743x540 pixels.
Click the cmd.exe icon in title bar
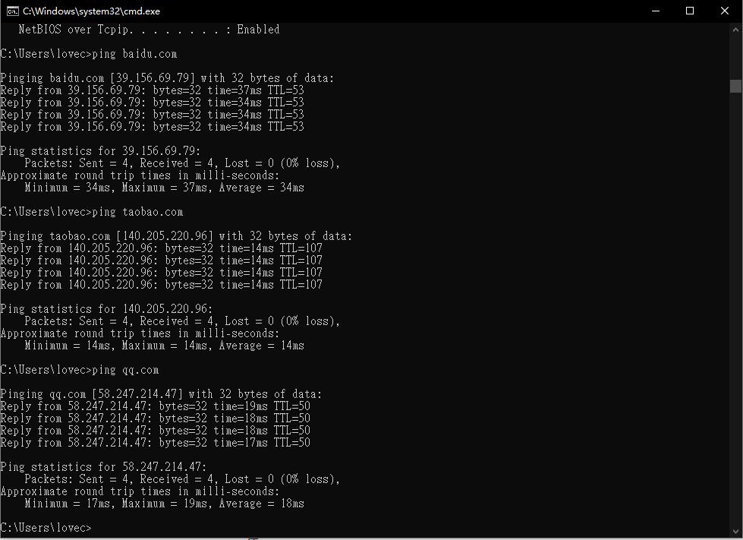point(13,11)
